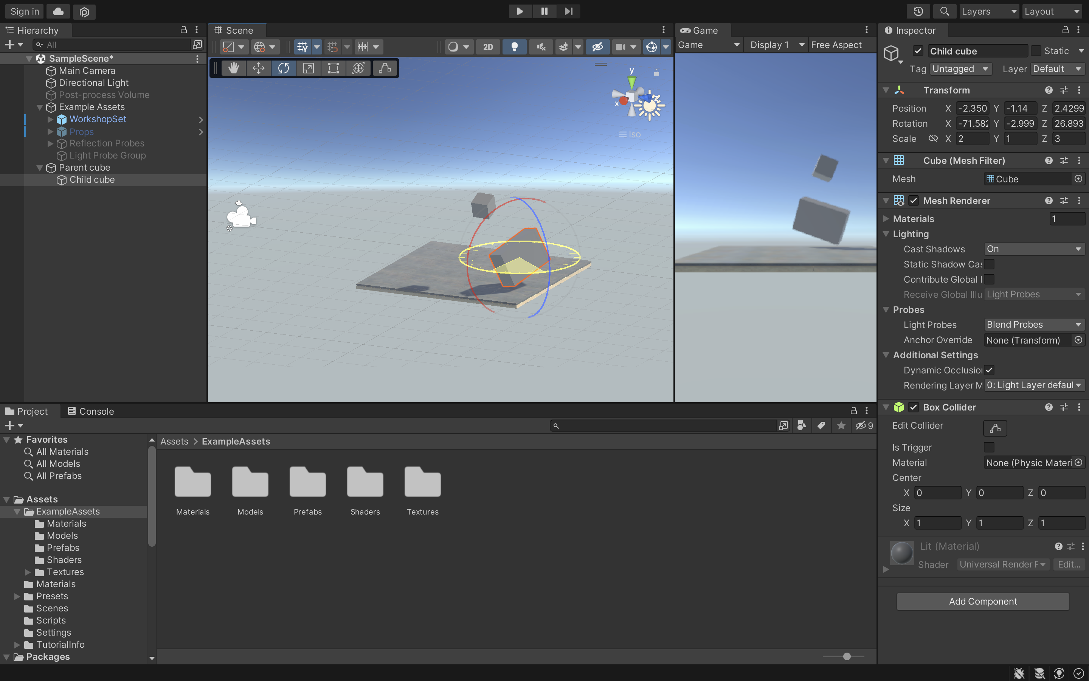Open the Layer Default dropdown
Image resolution: width=1089 pixels, height=681 pixels.
(x=1058, y=68)
